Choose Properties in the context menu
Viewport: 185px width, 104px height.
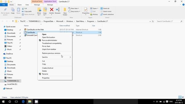click(55, 78)
